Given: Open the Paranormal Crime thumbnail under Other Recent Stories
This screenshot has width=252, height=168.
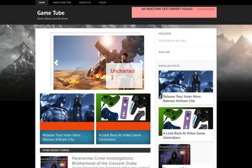Looking at the screenshot, I should 54,162.
